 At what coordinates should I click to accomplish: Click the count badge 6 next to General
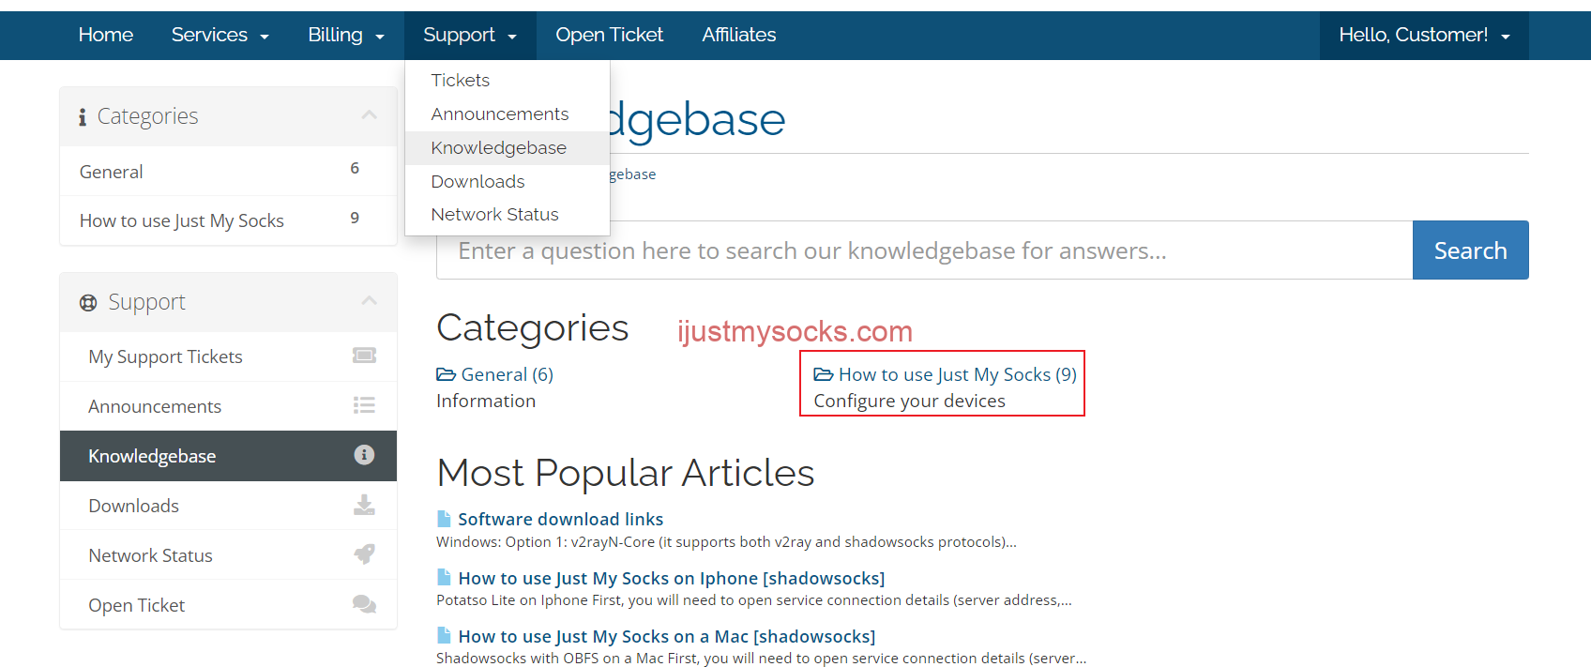(355, 168)
